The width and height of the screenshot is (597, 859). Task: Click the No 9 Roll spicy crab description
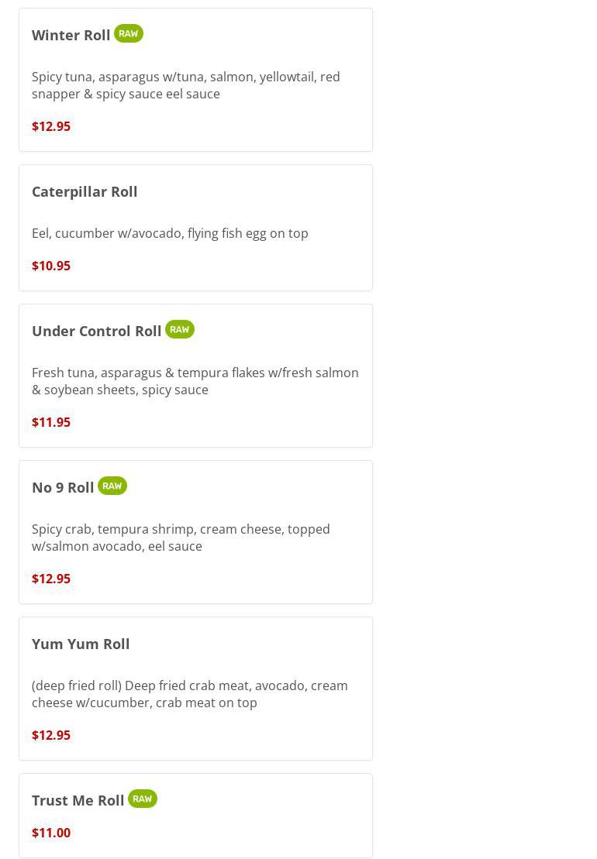click(181, 538)
